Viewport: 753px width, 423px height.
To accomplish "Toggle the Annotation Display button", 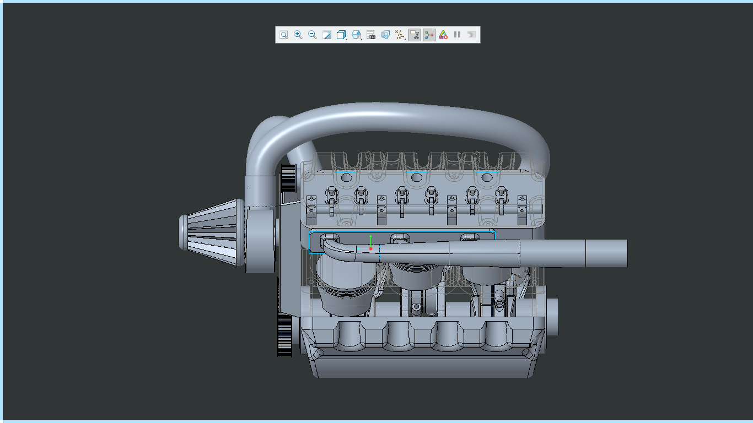I will coord(415,35).
